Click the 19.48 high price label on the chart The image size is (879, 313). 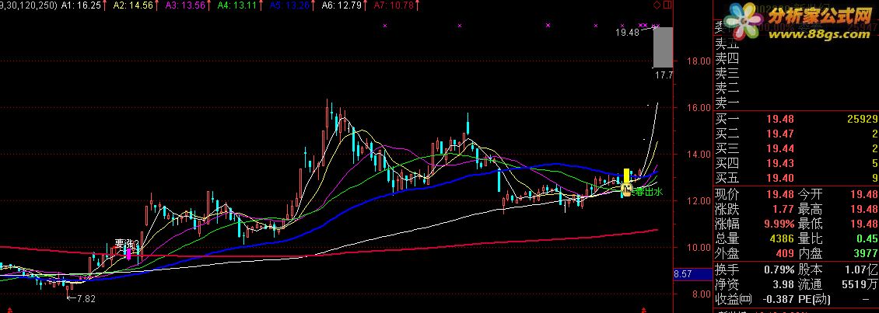[627, 33]
